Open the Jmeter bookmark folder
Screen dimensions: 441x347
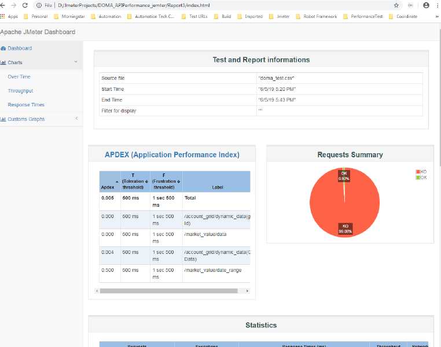(280, 16)
